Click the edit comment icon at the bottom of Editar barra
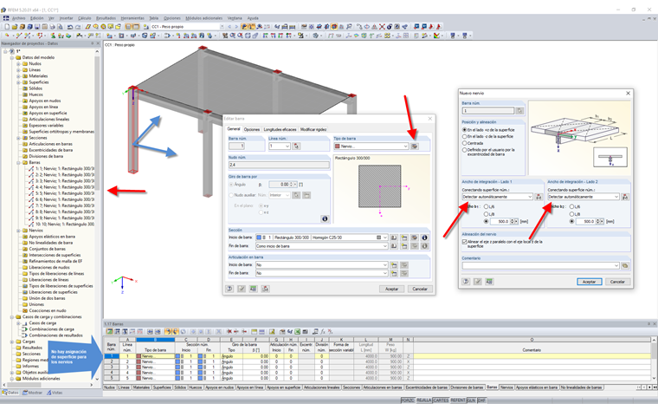Image resolution: width=658 pixels, height=410 pixels. point(242,289)
